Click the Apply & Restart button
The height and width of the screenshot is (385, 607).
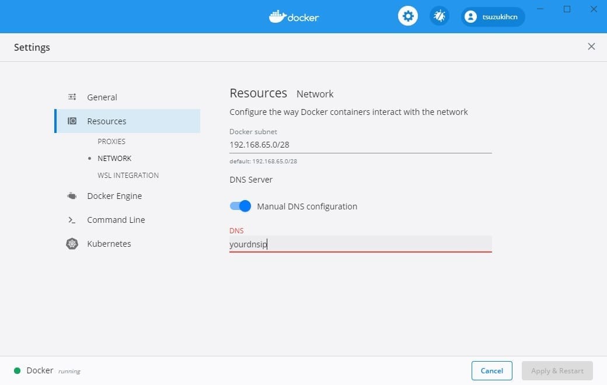[557, 370]
